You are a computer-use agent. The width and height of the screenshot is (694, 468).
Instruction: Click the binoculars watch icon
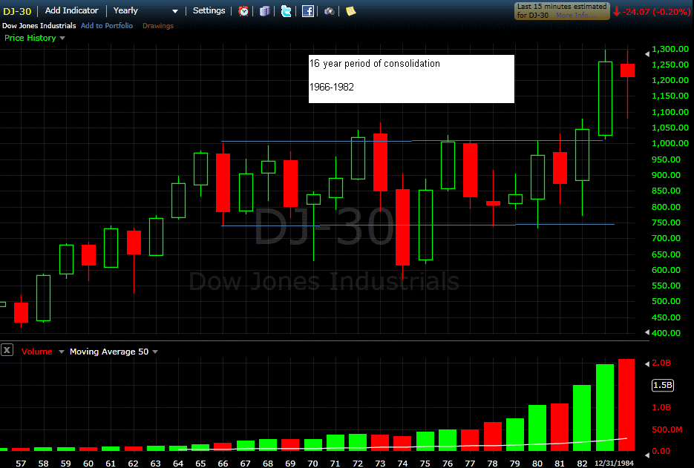click(330, 11)
